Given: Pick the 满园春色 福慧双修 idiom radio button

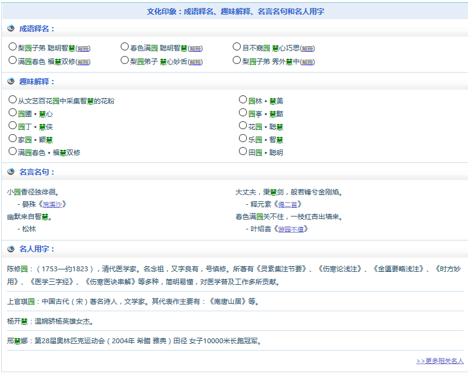Looking at the screenshot, I should [13, 60].
